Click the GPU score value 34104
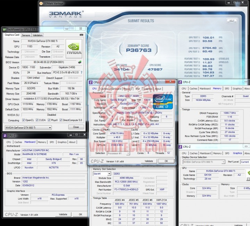The image size is (250, 226). click(x=121, y=70)
